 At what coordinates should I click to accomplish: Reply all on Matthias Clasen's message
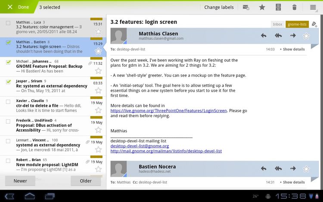pos(278,36)
